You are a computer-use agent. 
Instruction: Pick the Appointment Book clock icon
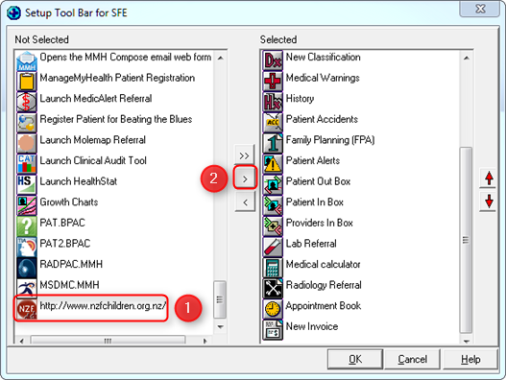coord(273,309)
